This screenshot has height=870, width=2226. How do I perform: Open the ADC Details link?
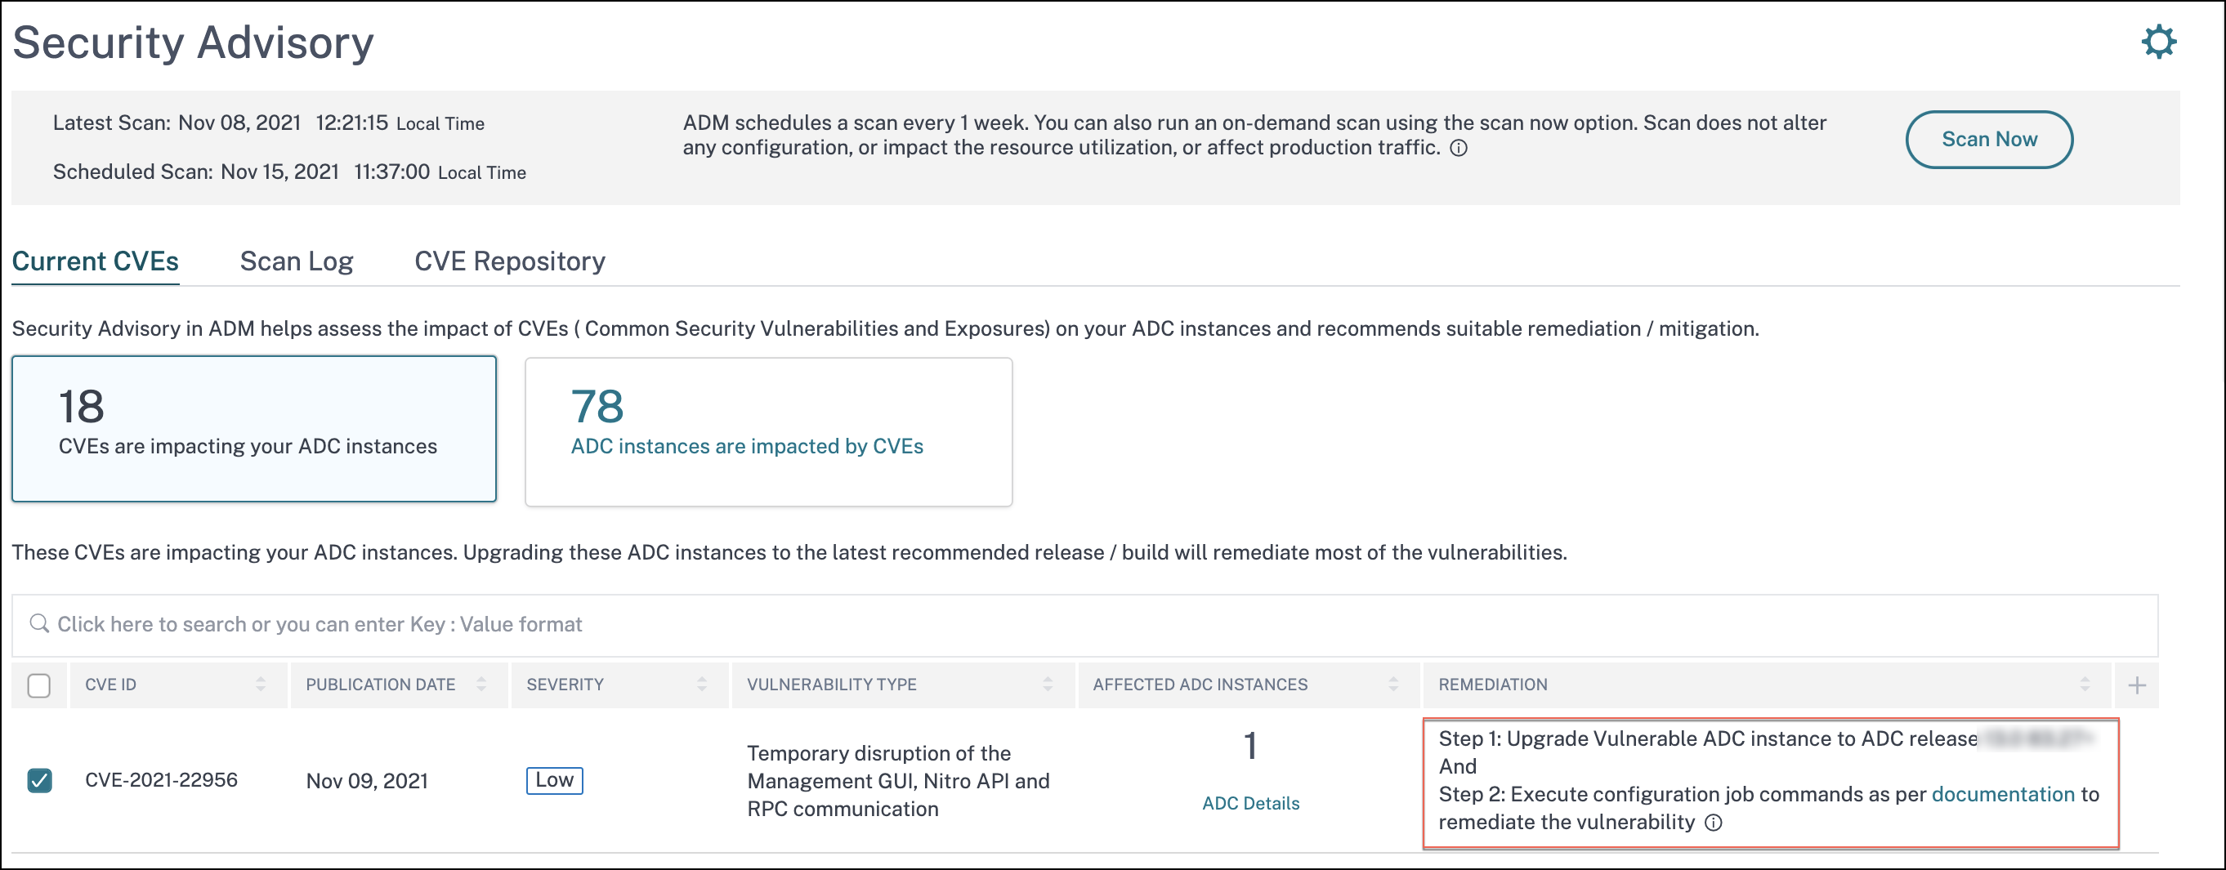click(1250, 804)
